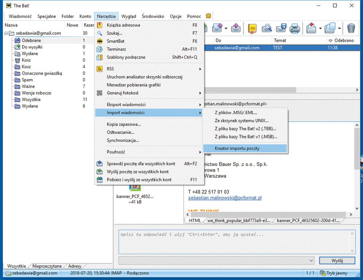This screenshot has height=280, width=363.
Task: Click the quick reply text field
Action: (237, 242)
